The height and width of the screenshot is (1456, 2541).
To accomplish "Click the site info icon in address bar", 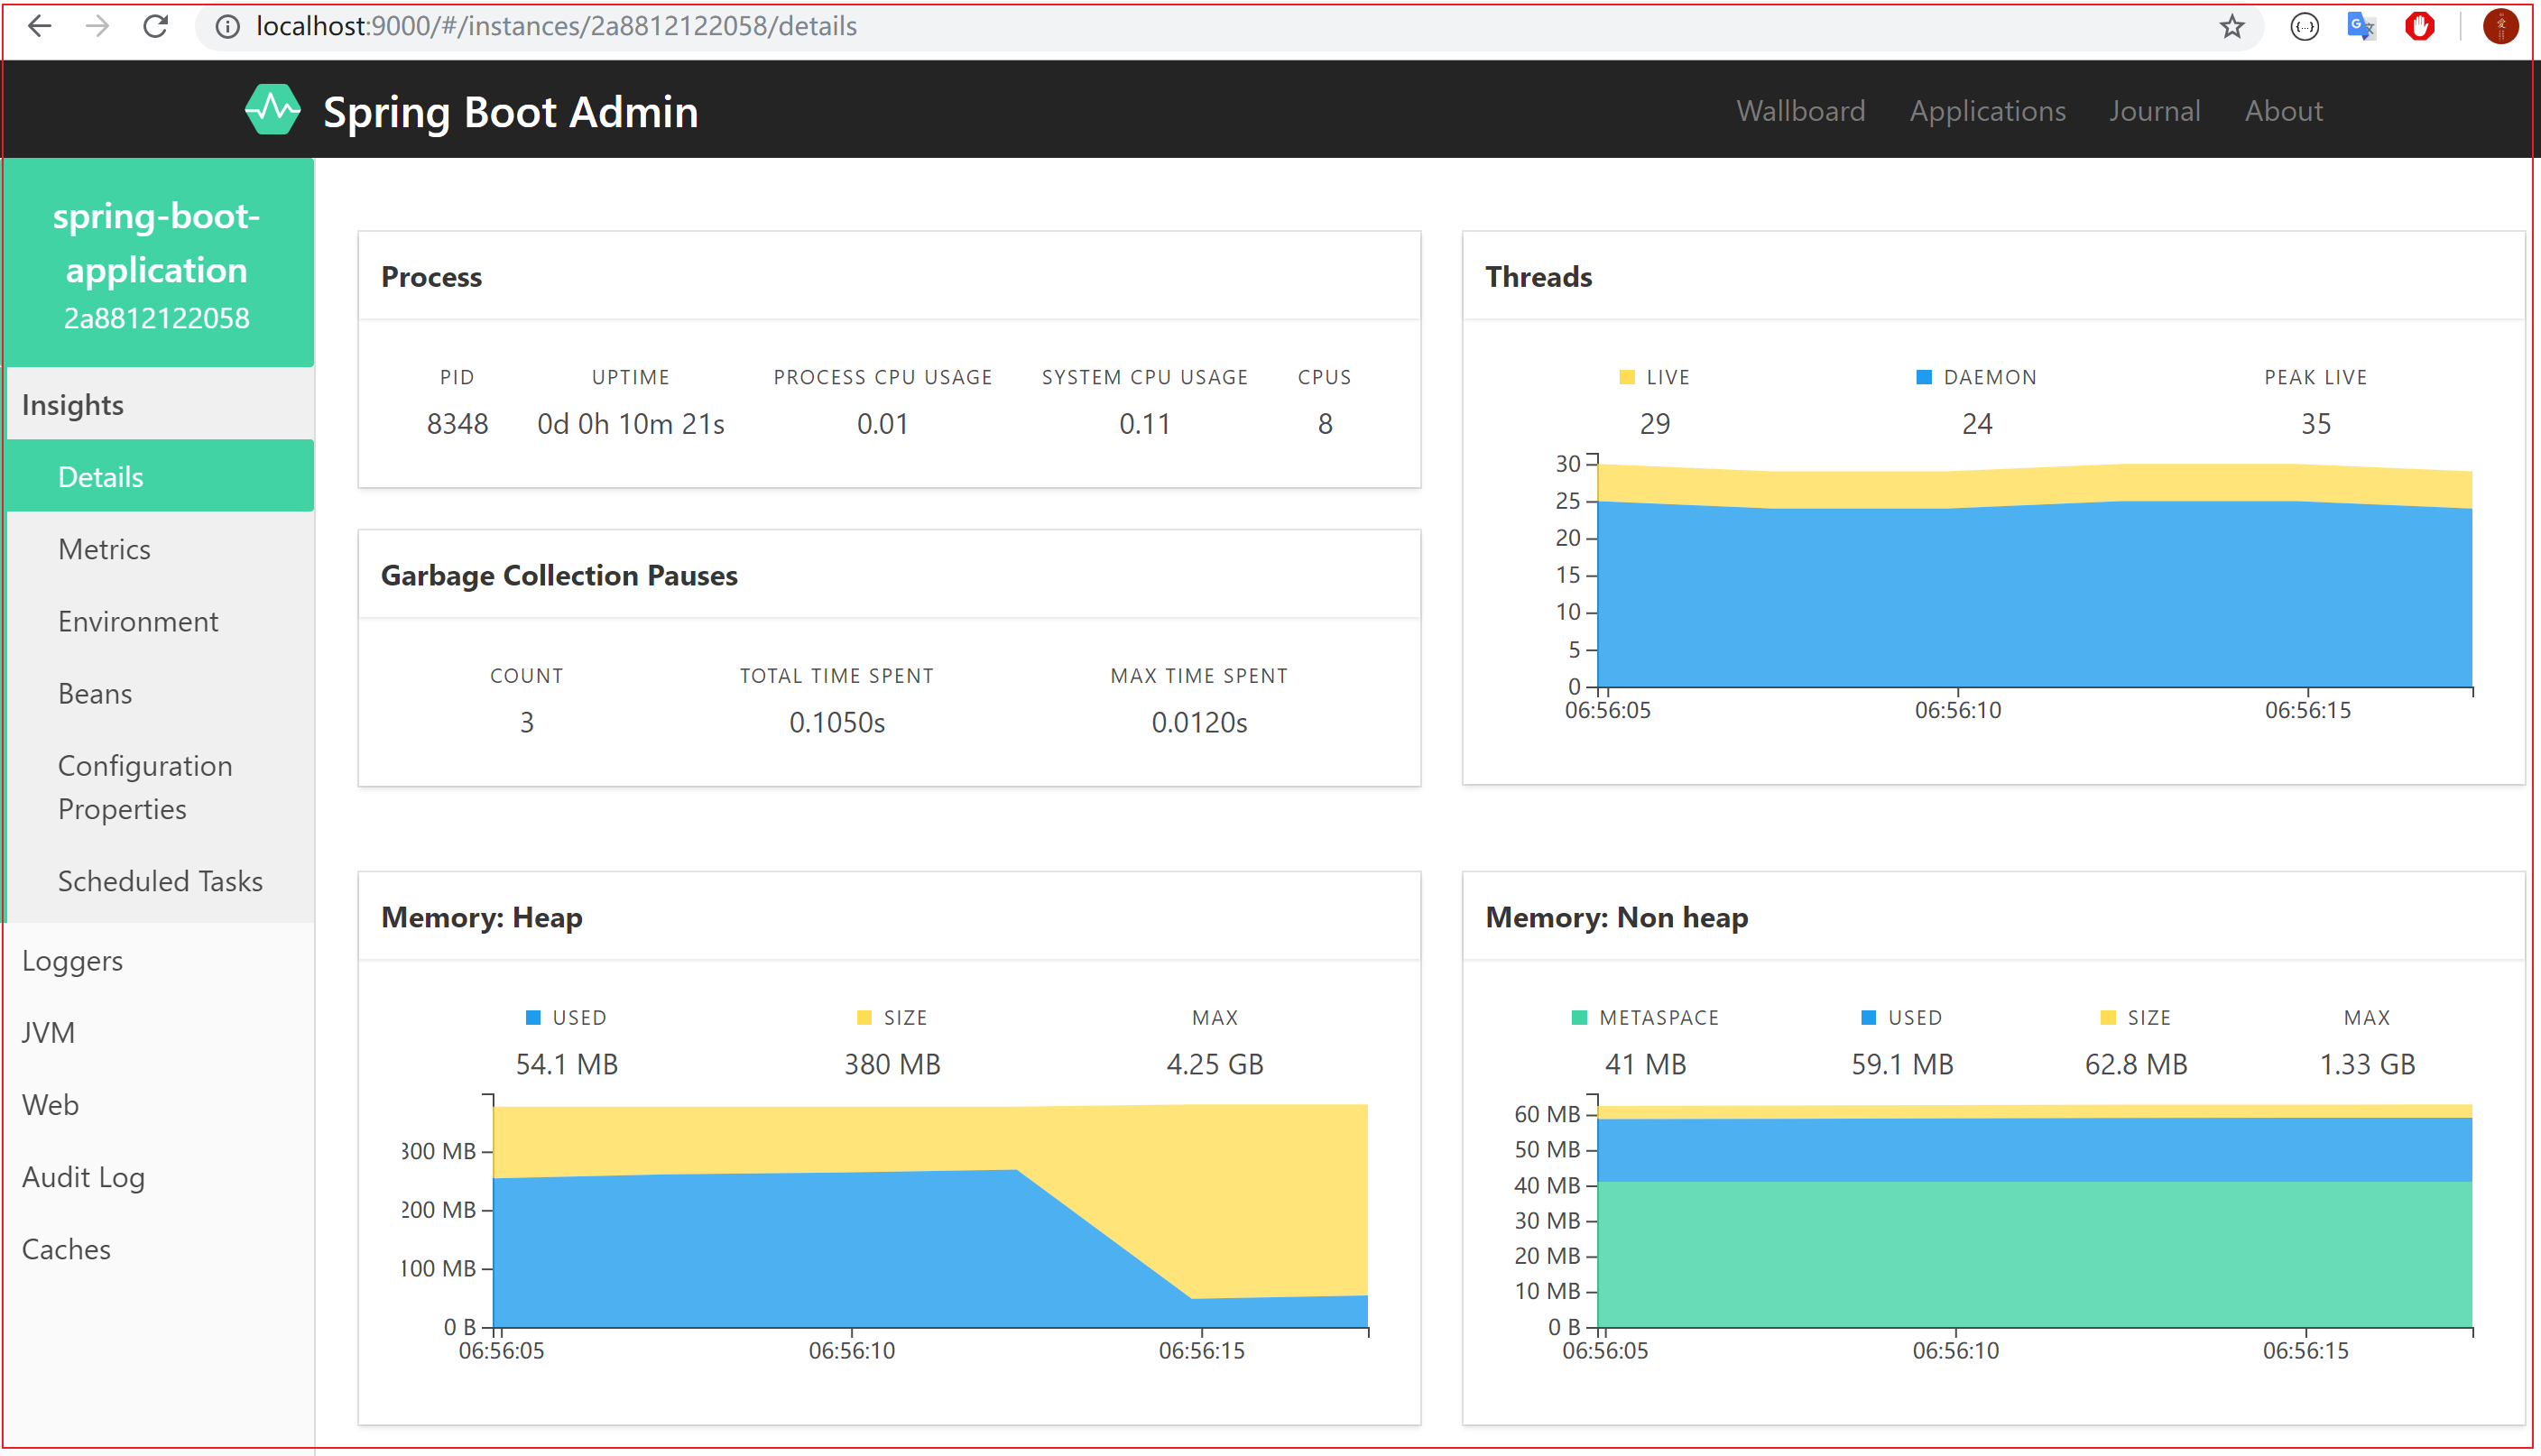I will click(x=228, y=27).
